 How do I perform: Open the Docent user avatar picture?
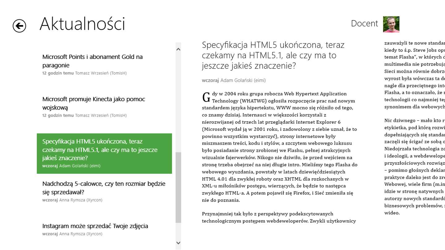coord(391,24)
